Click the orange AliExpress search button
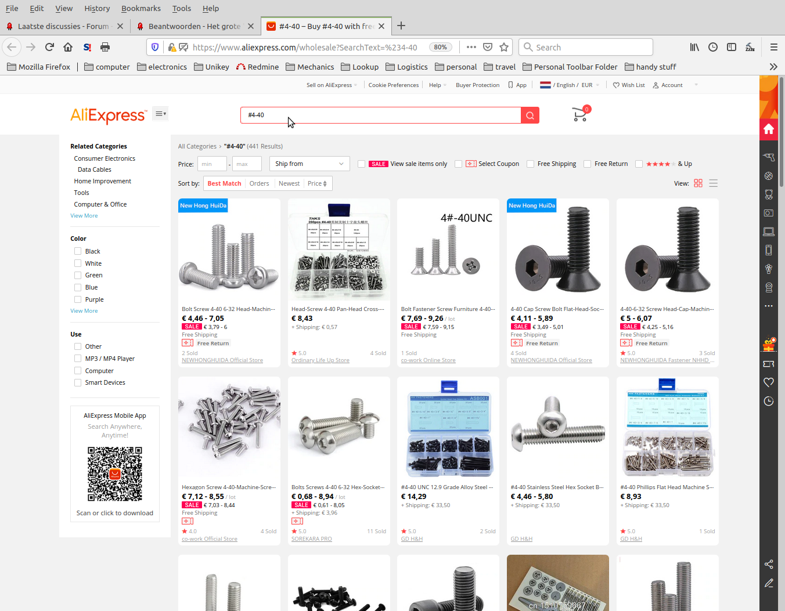The width and height of the screenshot is (785, 611). (x=530, y=115)
